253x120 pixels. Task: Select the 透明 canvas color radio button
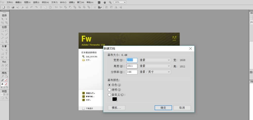coord(109,90)
